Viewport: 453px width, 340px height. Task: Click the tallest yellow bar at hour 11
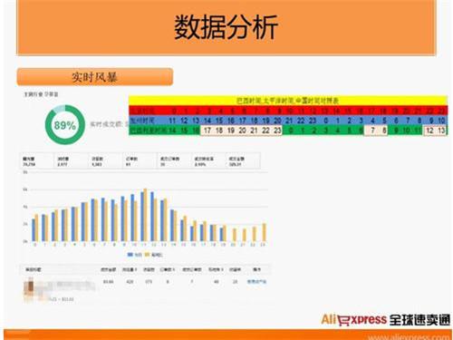145,215
